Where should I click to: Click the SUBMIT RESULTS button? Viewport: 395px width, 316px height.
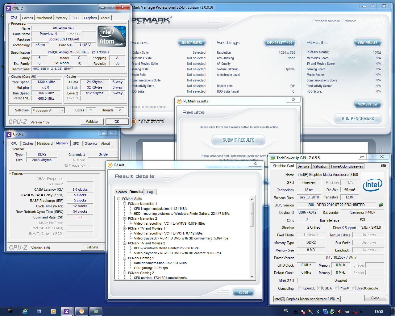click(239, 140)
